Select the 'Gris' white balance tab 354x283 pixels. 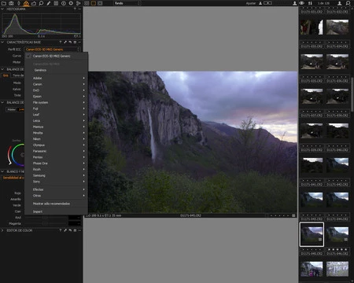click(6, 75)
